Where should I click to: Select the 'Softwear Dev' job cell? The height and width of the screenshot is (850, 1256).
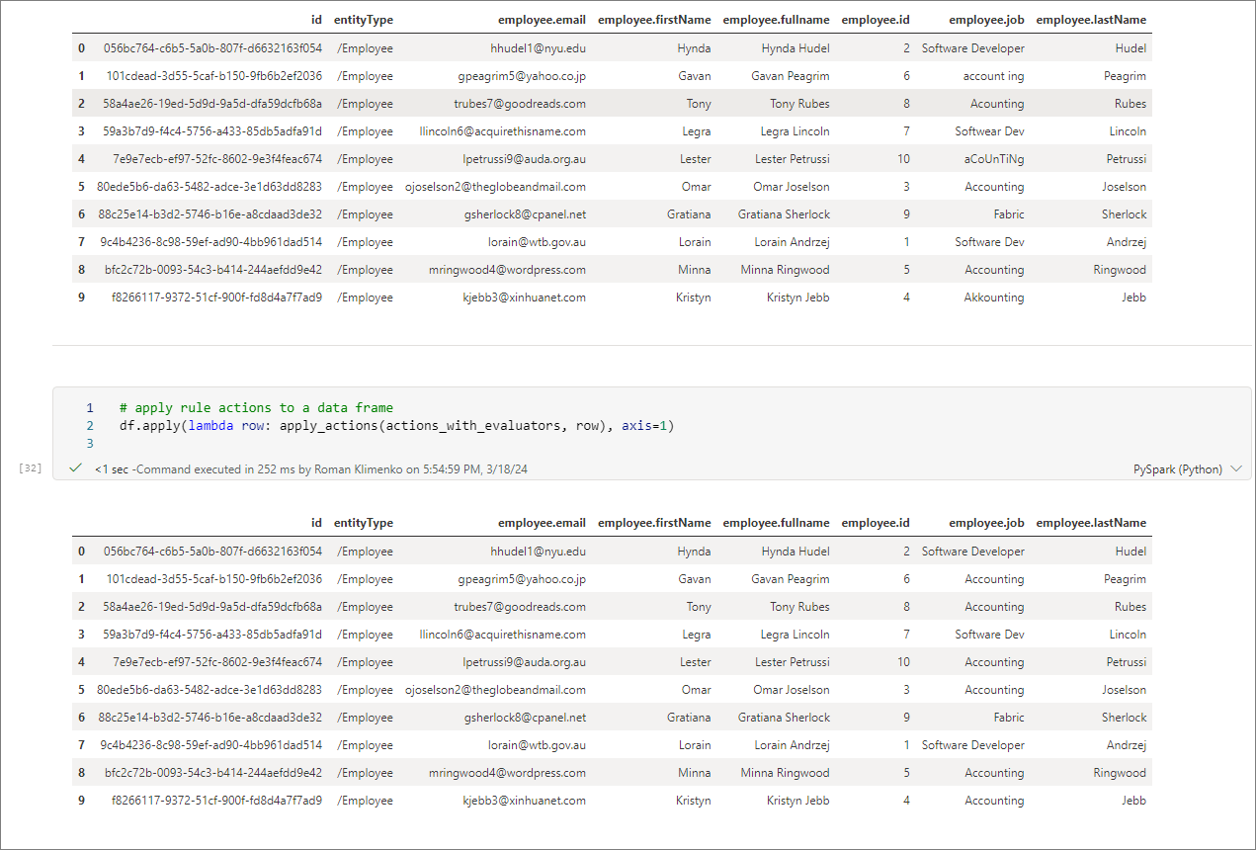[x=989, y=131]
